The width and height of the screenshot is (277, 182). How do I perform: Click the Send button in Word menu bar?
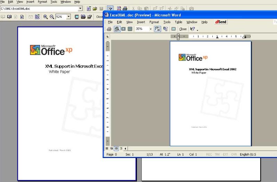point(221,22)
